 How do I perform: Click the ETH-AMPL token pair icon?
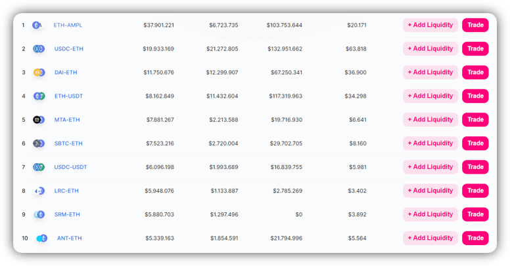click(x=37, y=25)
